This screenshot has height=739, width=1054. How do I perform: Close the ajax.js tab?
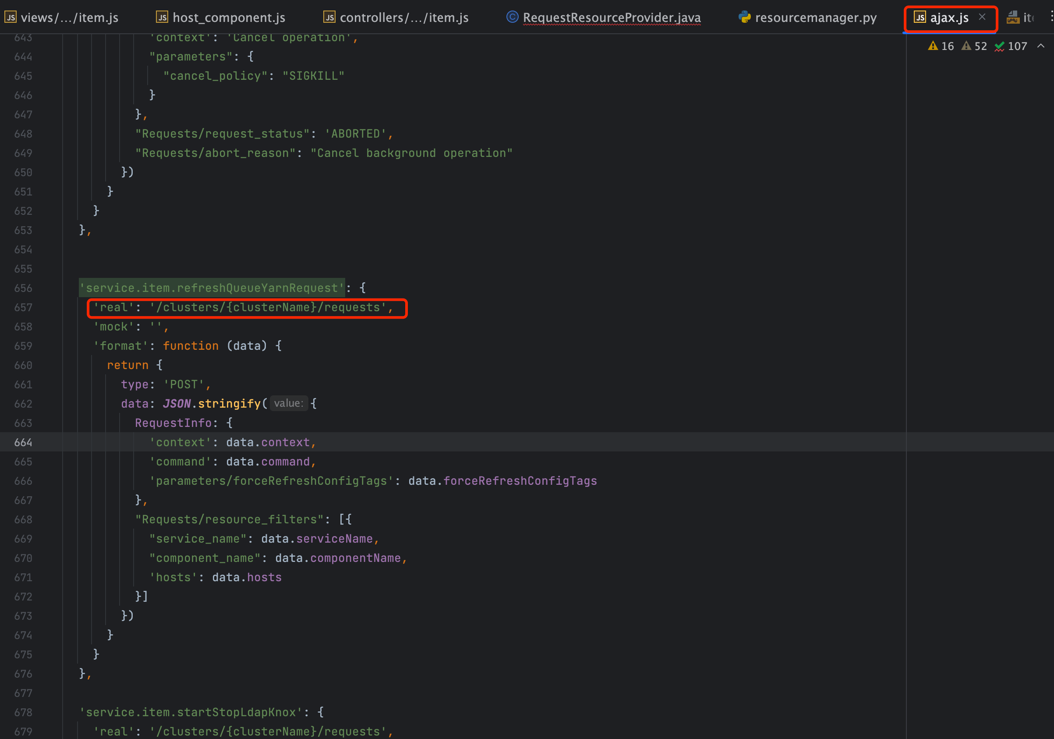coord(982,17)
